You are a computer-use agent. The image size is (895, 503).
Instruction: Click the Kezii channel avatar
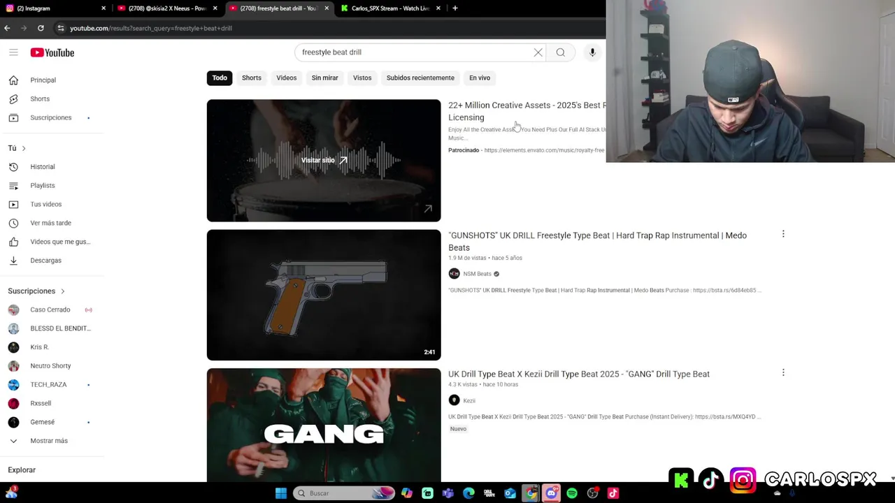[454, 400]
